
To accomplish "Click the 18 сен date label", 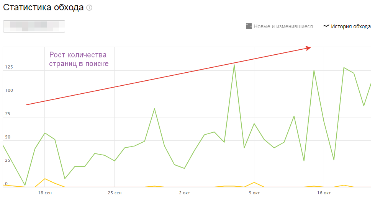I will point(45,193).
